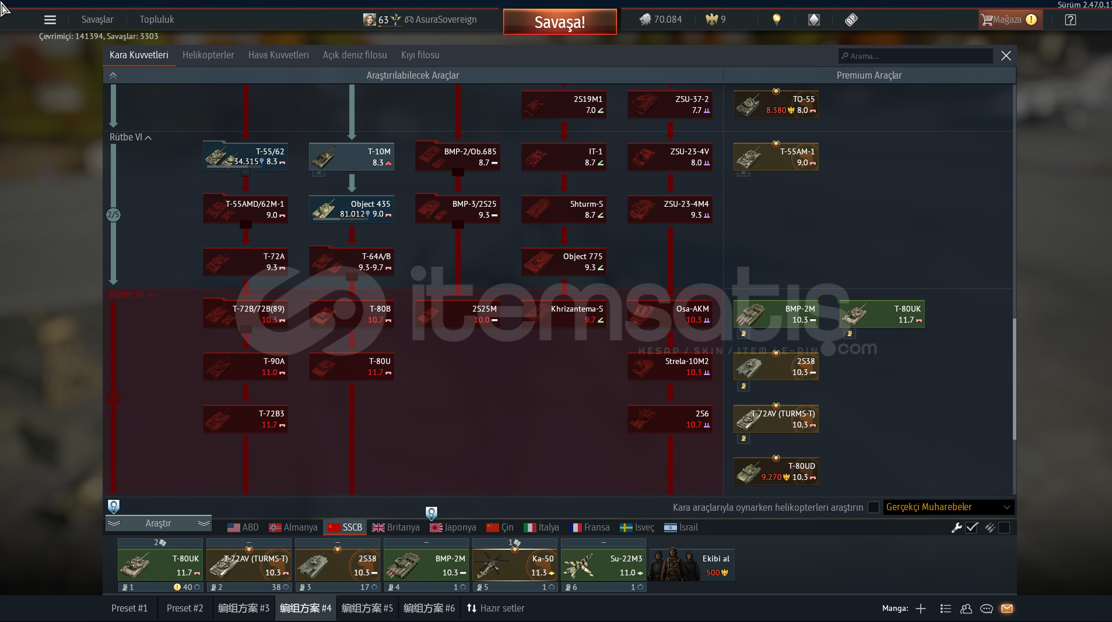Select the Almanya nation tab
Screen dimensions: 1112x622
pyautogui.click(x=293, y=528)
